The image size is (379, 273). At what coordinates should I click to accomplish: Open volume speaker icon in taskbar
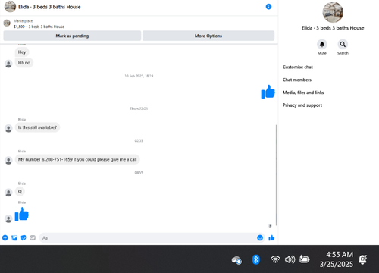pos(290,259)
